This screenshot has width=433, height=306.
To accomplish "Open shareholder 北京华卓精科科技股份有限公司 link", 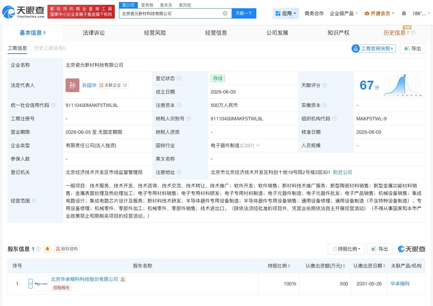I will pos(85,279).
